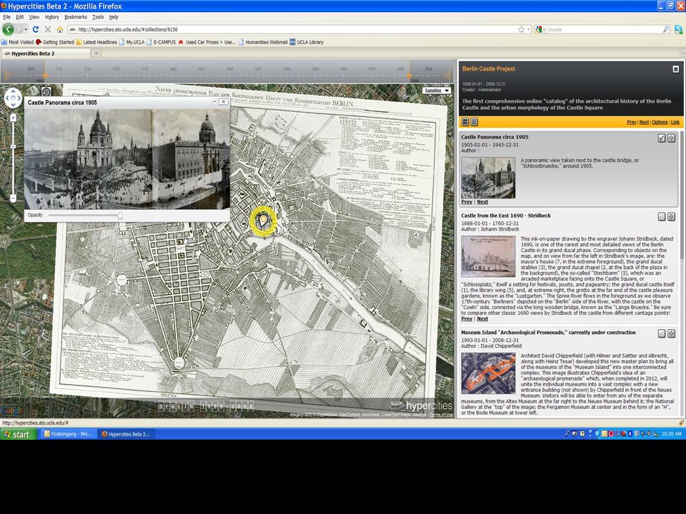Click Link in orange bar

[675, 122]
